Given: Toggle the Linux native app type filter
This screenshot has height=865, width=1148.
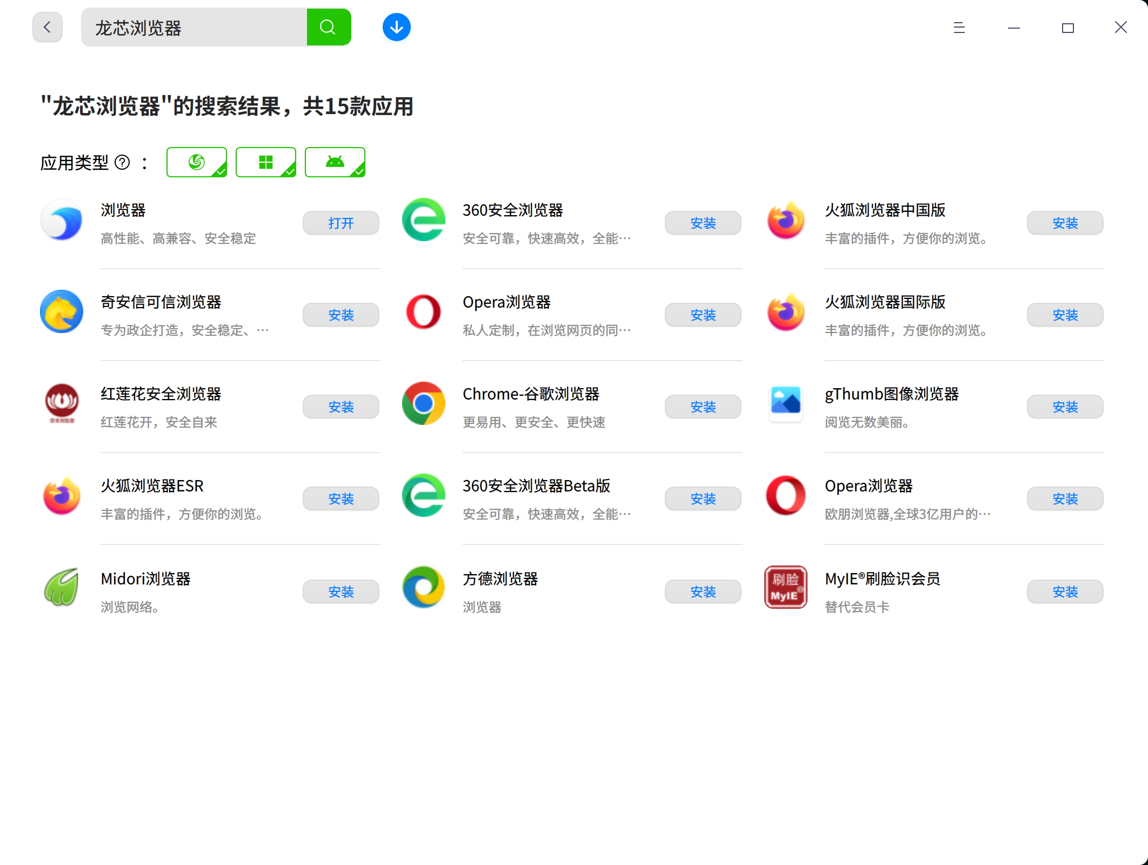Looking at the screenshot, I should point(196,162).
